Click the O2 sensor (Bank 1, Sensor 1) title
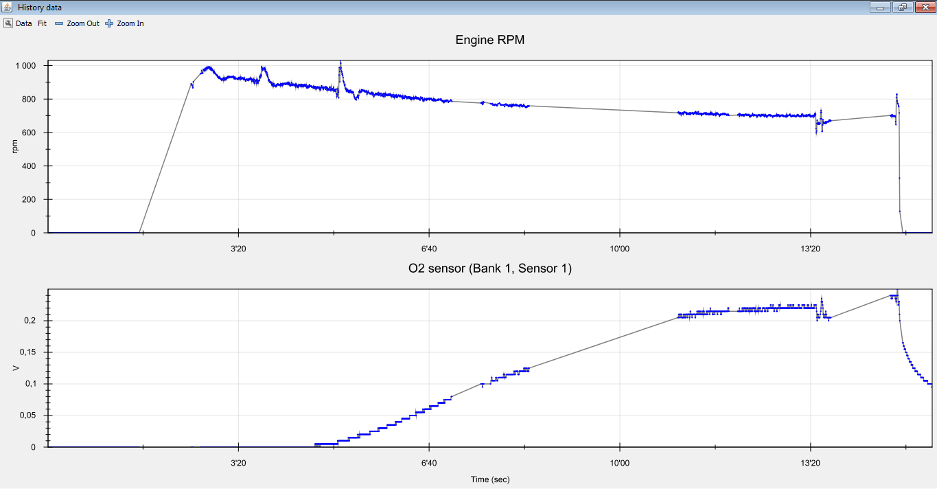This screenshot has width=937, height=489. (x=489, y=269)
